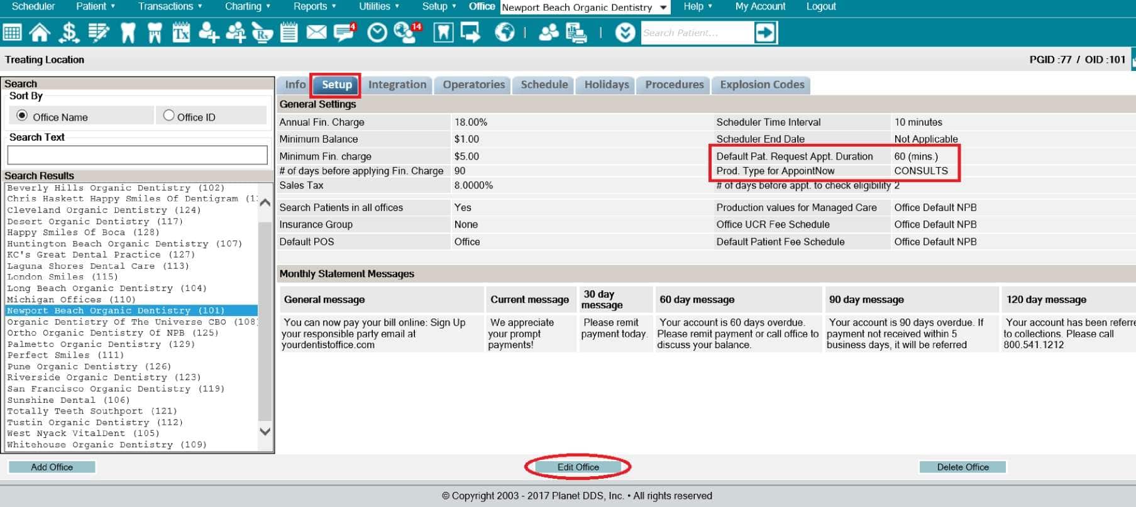Open the group of people icon
Viewport: 1136px width, 507px height.
pyautogui.click(x=549, y=33)
